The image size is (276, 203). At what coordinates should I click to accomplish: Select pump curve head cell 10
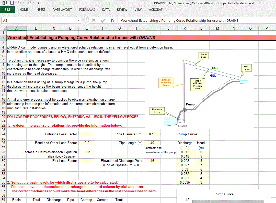[x=201, y=152]
